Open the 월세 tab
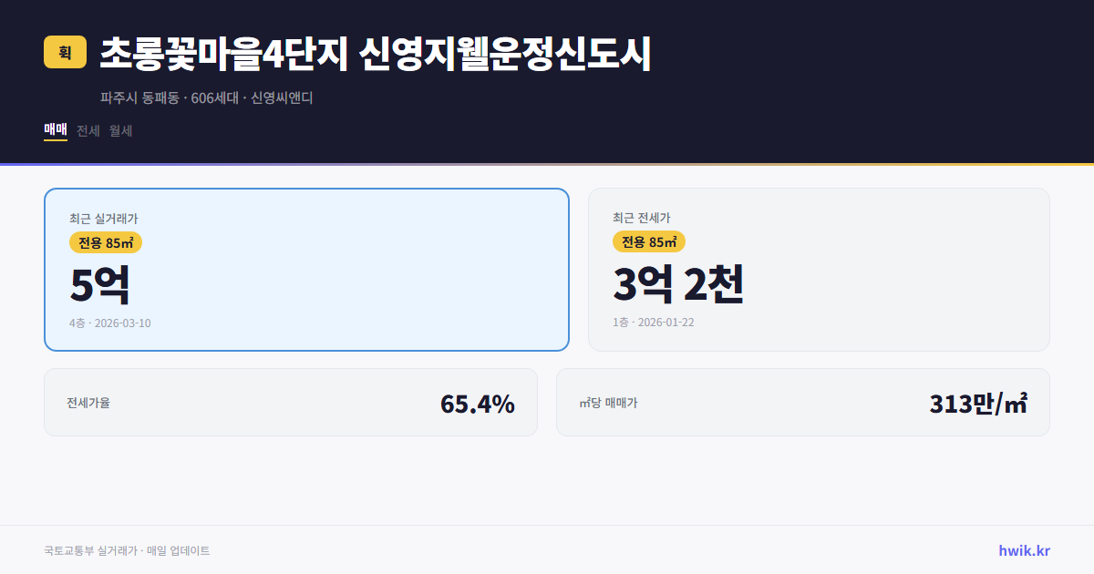The width and height of the screenshot is (1094, 574). 119,130
